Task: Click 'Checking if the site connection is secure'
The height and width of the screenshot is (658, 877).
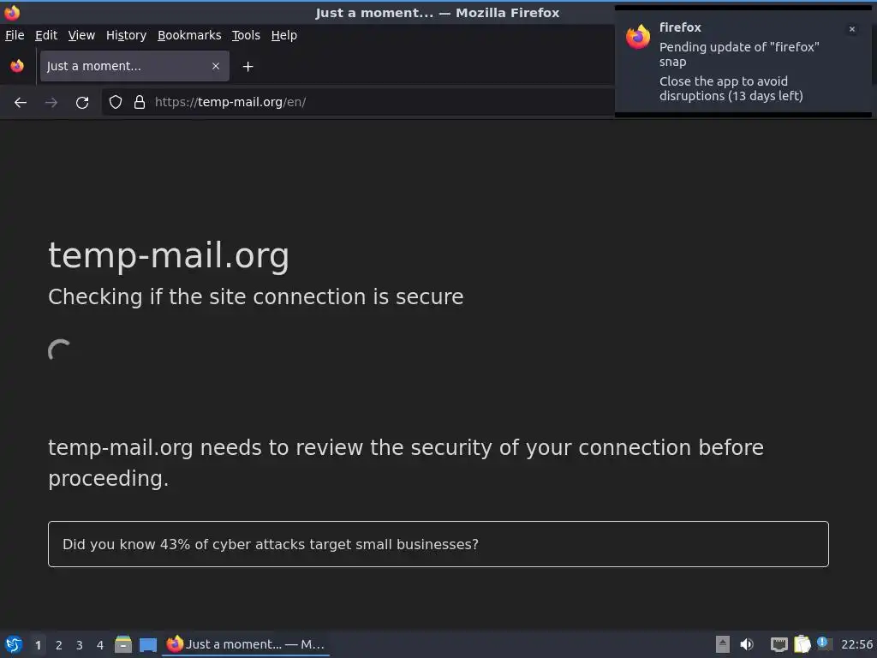Action: 255,296
